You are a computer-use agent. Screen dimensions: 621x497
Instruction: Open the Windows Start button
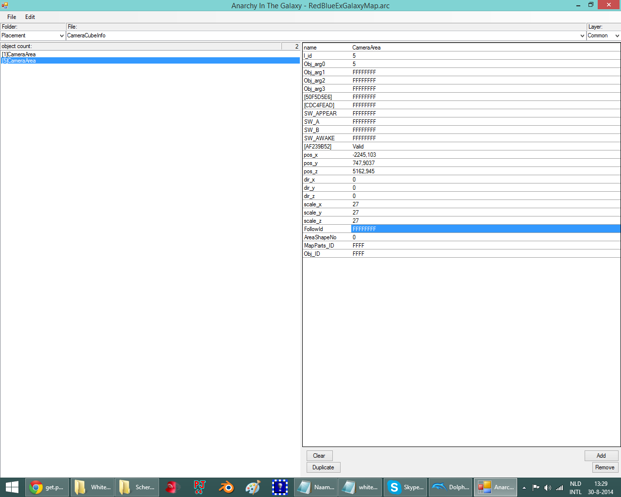(12, 487)
